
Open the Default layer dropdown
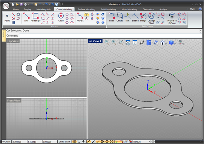142,142
